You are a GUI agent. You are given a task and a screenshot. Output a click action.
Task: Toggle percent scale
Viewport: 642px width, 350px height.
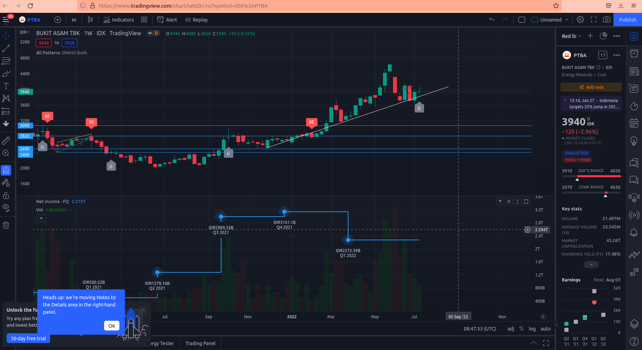coord(521,329)
